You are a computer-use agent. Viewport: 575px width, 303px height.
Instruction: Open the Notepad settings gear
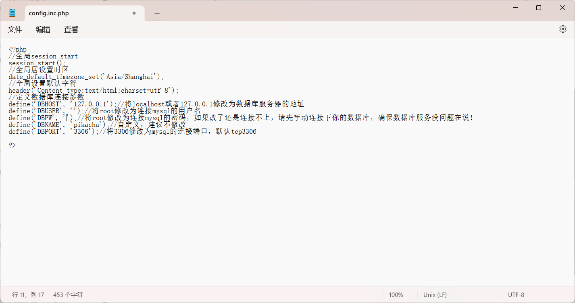562,29
